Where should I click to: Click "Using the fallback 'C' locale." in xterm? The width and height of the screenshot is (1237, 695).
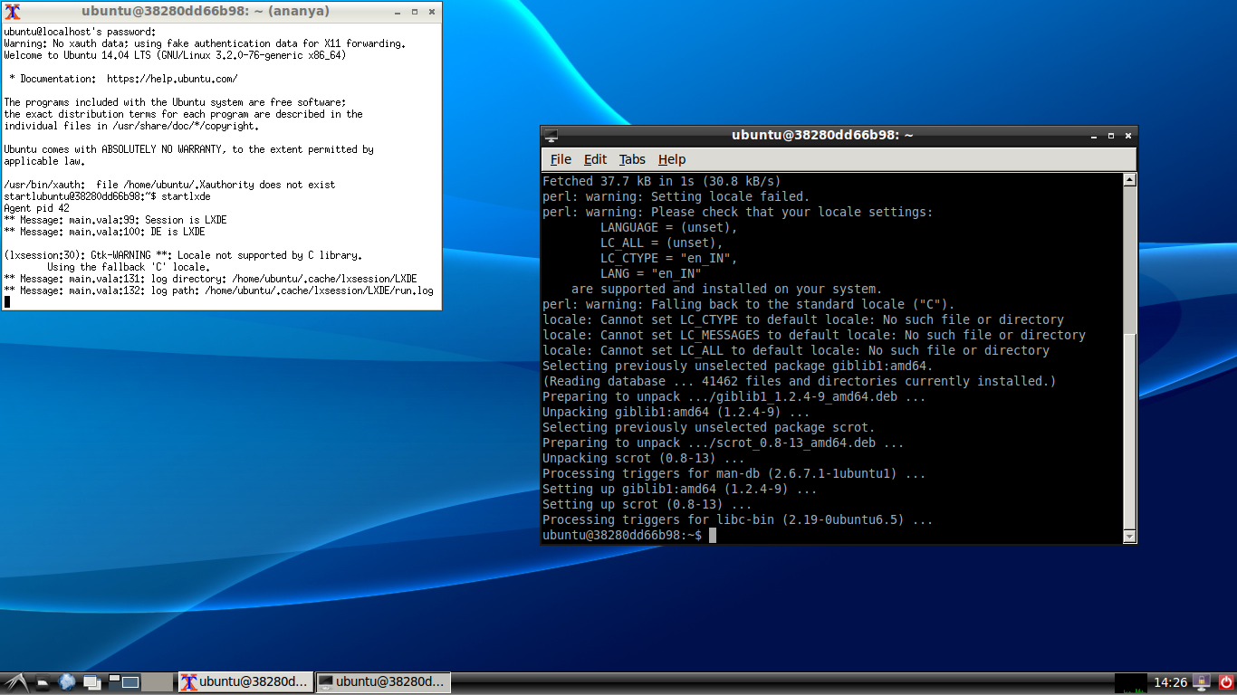pos(128,267)
